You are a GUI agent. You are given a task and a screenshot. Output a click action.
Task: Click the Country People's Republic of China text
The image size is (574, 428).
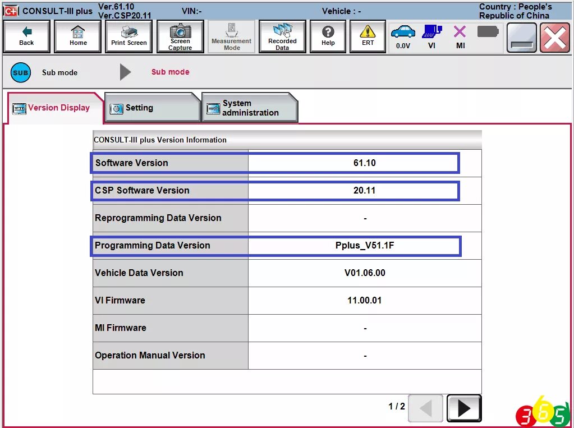pos(515,11)
